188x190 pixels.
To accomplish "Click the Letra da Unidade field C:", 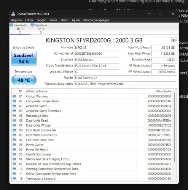I will (x=96, y=72).
